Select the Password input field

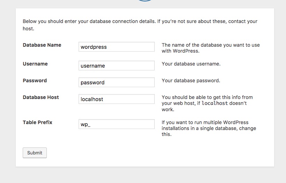click(116, 83)
